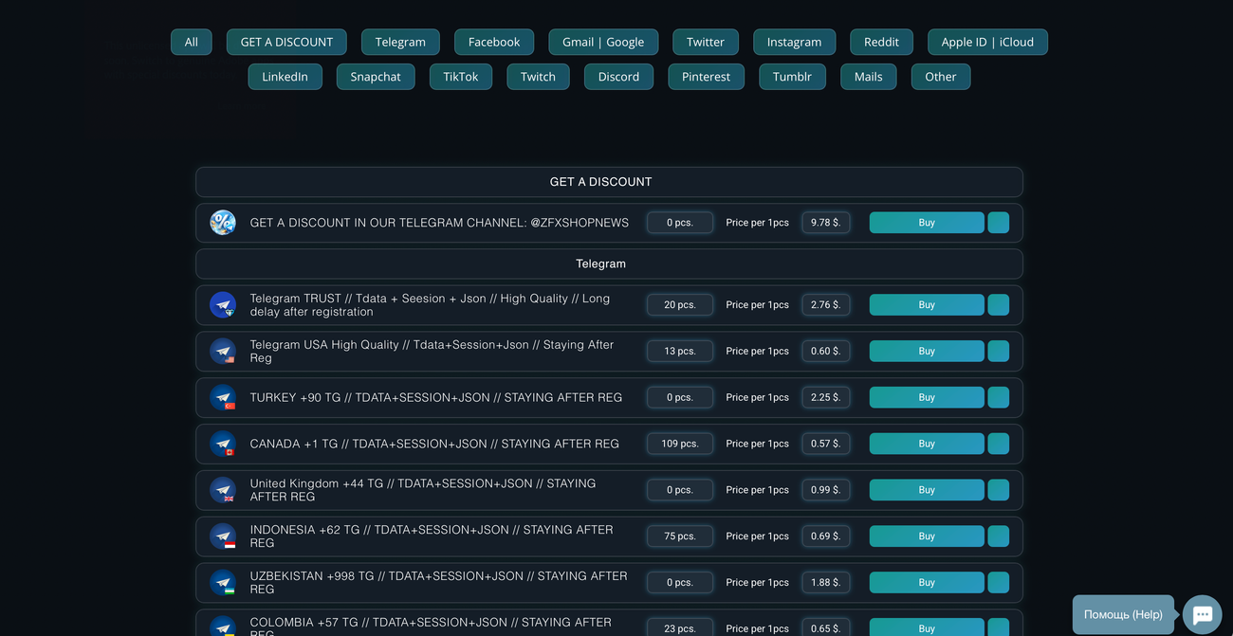
Task: Buy the Indonesia +62 TG accounts
Action: tap(927, 536)
